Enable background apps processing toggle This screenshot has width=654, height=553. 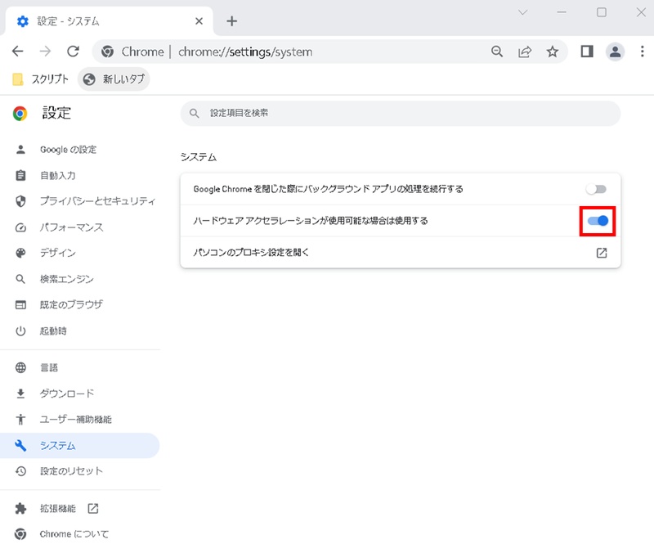(x=597, y=187)
